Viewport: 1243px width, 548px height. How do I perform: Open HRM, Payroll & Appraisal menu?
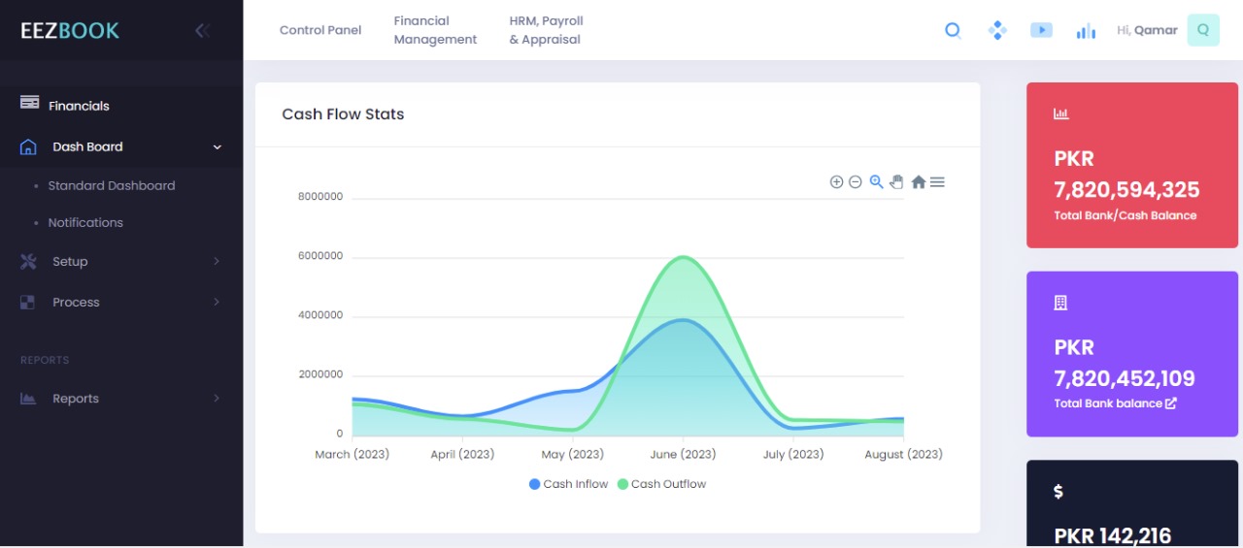pos(546,30)
